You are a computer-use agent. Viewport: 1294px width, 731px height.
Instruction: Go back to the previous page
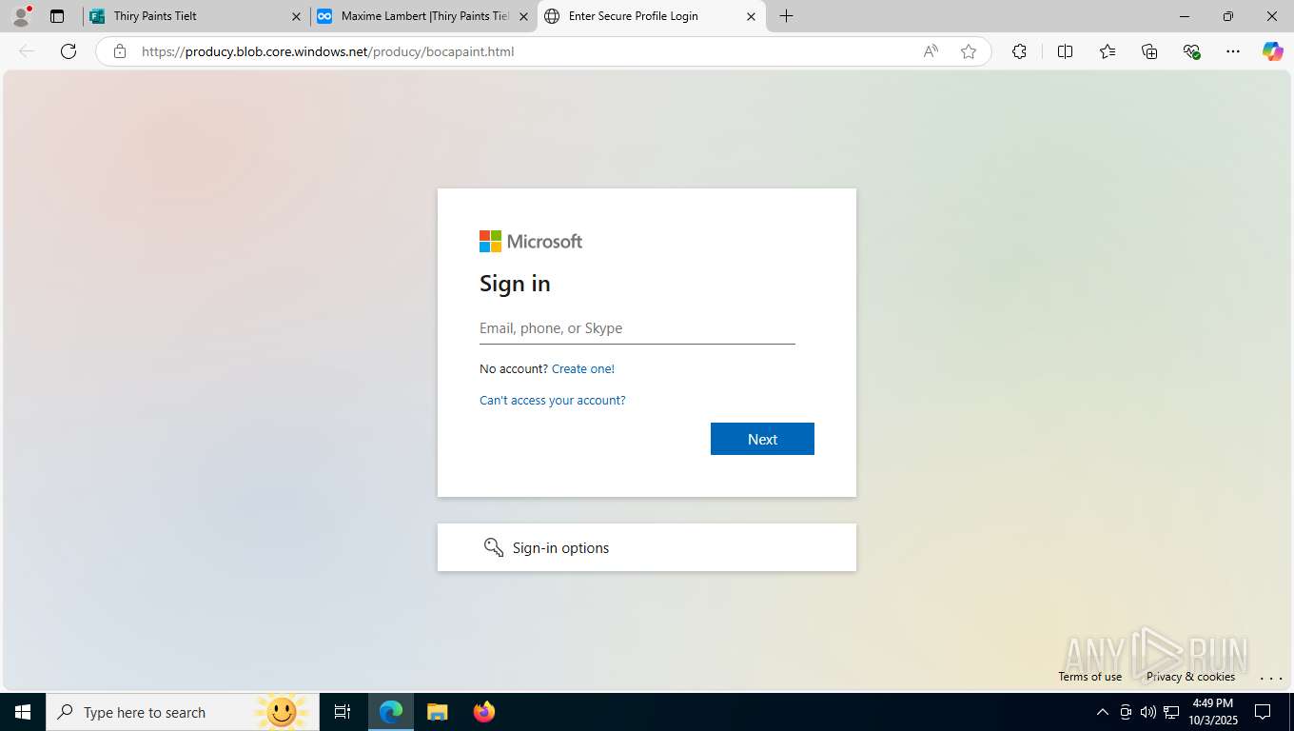27,51
